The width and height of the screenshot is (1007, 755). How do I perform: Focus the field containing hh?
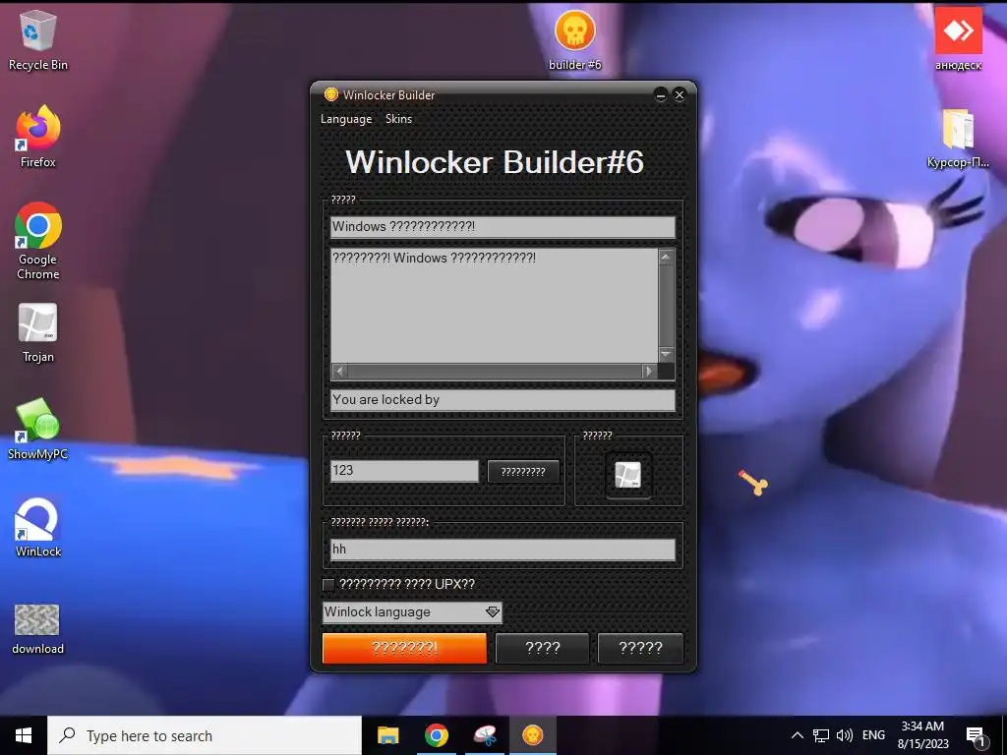point(503,550)
